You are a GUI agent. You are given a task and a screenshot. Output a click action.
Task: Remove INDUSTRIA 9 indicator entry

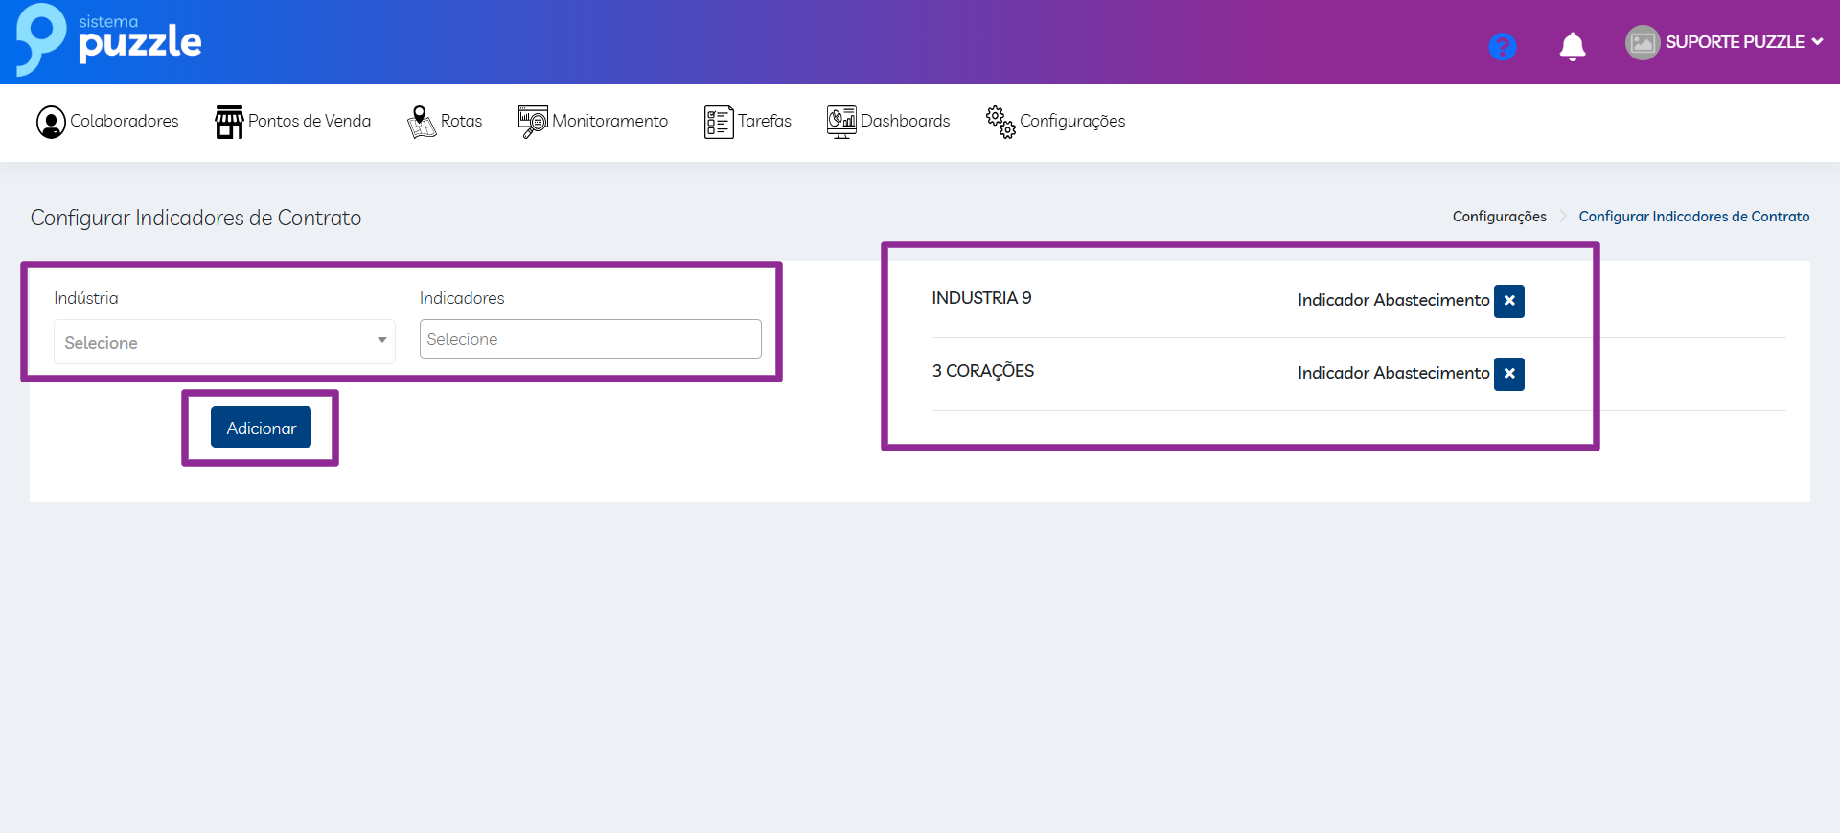pyautogui.click(x=1508, y=301)
